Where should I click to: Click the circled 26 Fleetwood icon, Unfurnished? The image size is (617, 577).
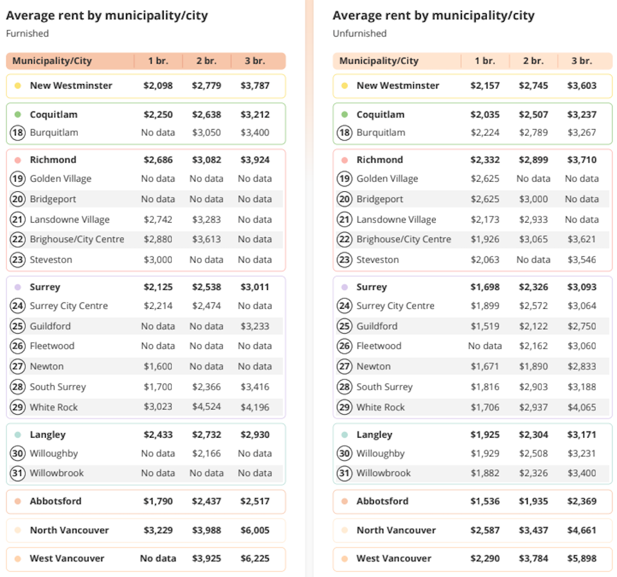click(344, 346)
